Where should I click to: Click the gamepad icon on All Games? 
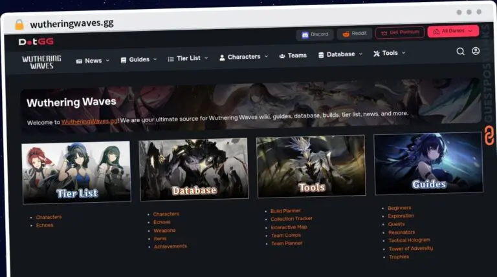pos(436,32)
